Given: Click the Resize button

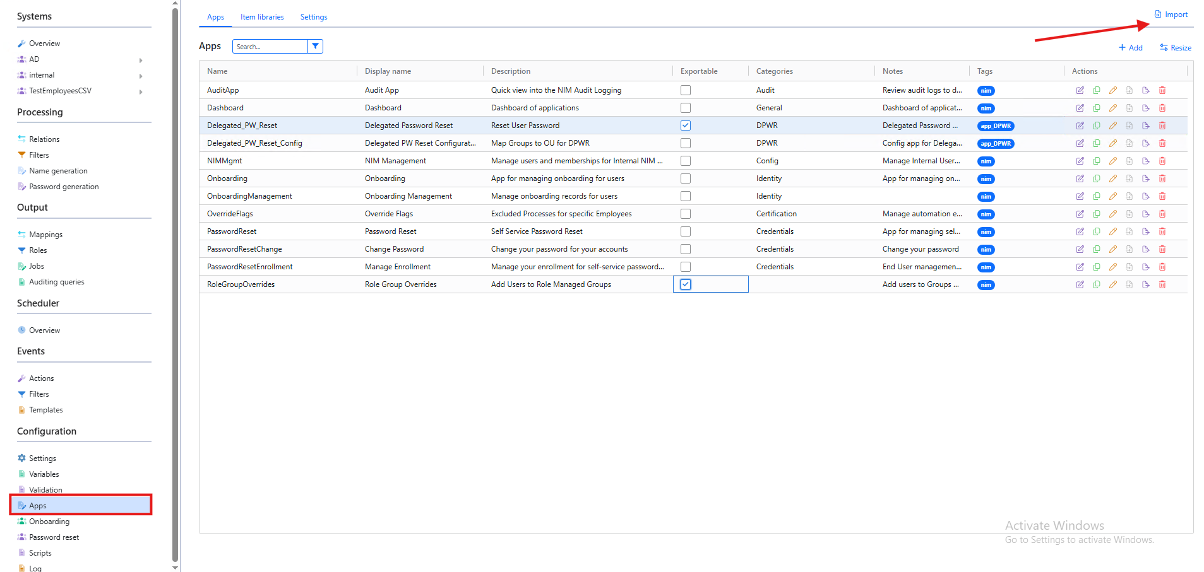Looking at the screenshot, I should click(1176, 48).
